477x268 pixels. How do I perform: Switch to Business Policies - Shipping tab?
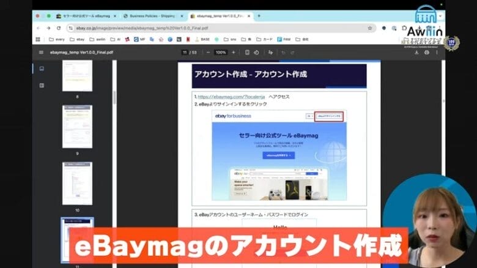click(152, 16)
